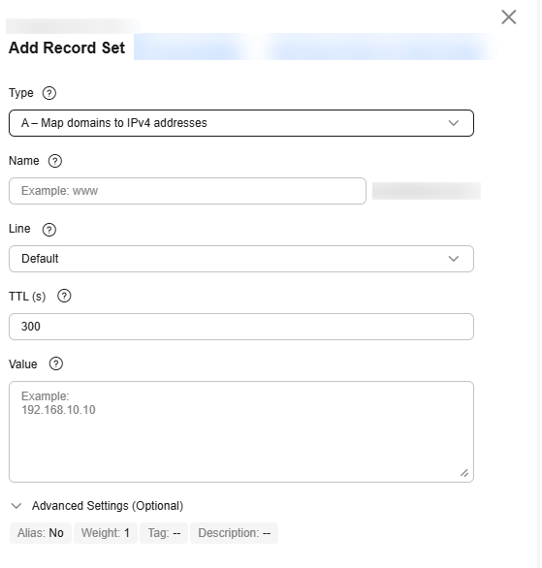Focus the TTL field containing 300
This screenshot has width=542, height=568.
click(x=241, y=327)
